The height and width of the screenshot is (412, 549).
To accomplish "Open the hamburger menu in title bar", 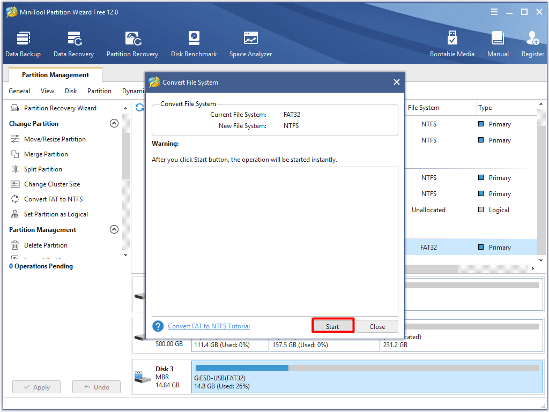I will pyautogui.click(x=494, y=12).
